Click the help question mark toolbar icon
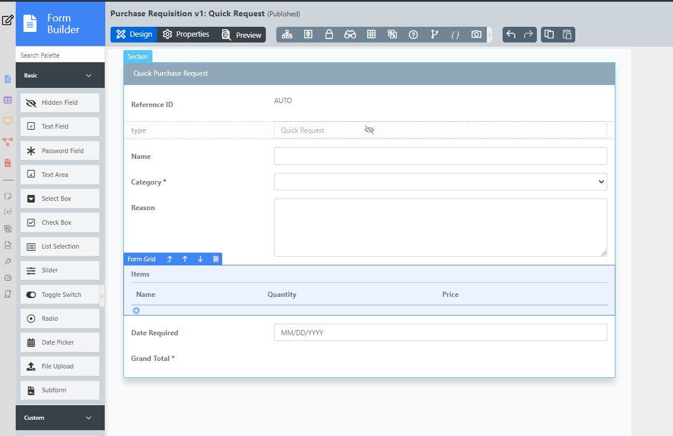Screen dimensions: 673x436 [413, 35]
